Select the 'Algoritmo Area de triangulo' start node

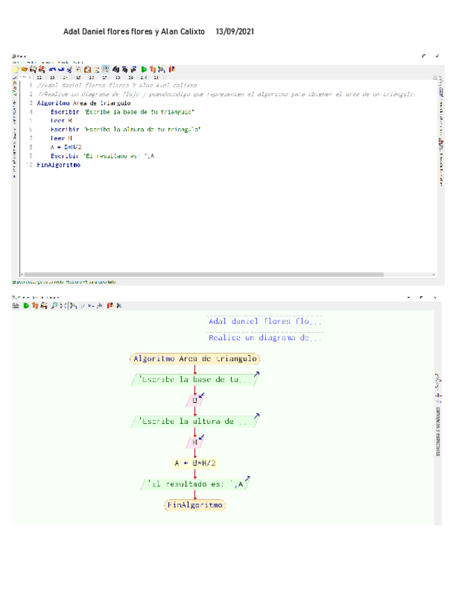pos(195,359)
